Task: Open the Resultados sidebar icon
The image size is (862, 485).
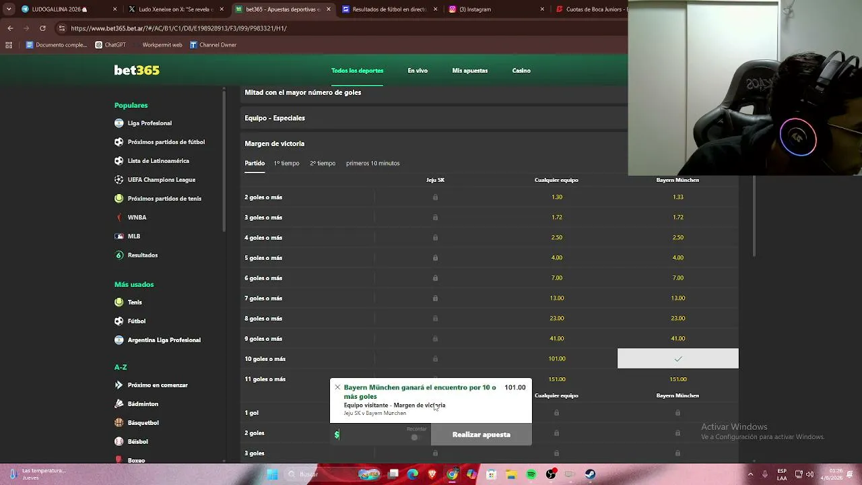Action: coord(119,255)
